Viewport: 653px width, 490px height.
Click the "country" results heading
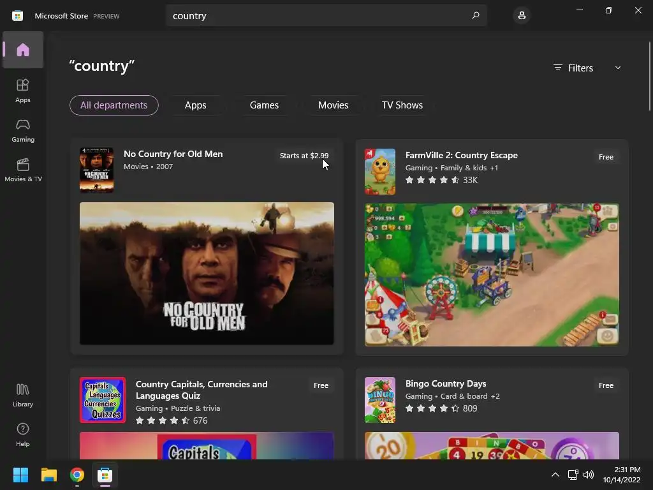[102, 66]
